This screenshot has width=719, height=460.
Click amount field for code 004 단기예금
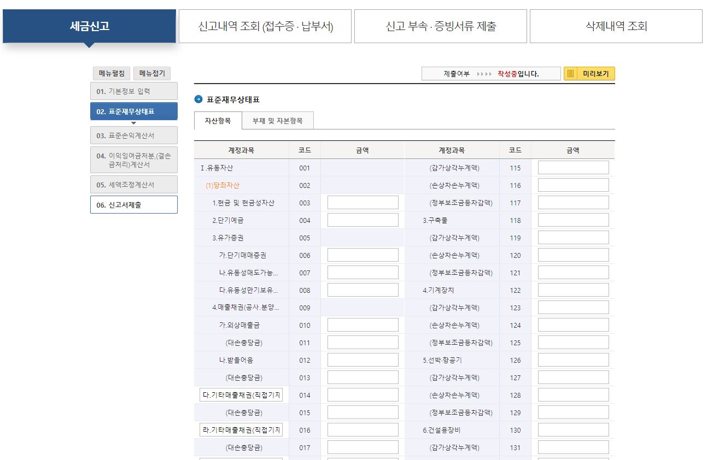tap(363, 220)
